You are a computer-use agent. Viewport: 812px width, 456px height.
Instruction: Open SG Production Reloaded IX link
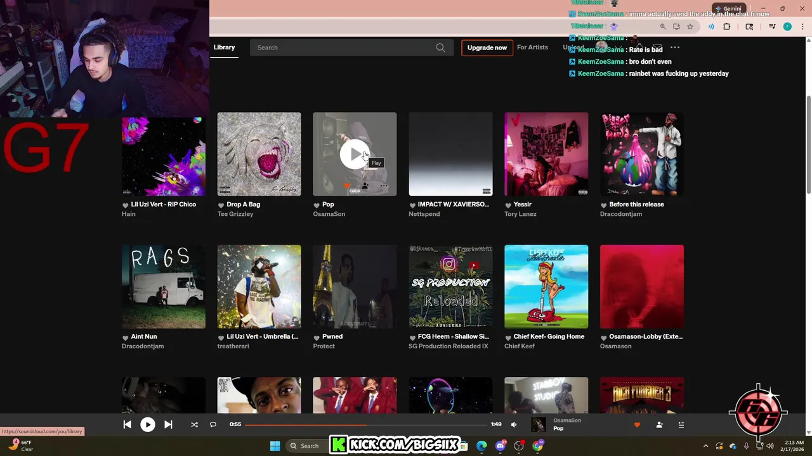click(449, 346)
